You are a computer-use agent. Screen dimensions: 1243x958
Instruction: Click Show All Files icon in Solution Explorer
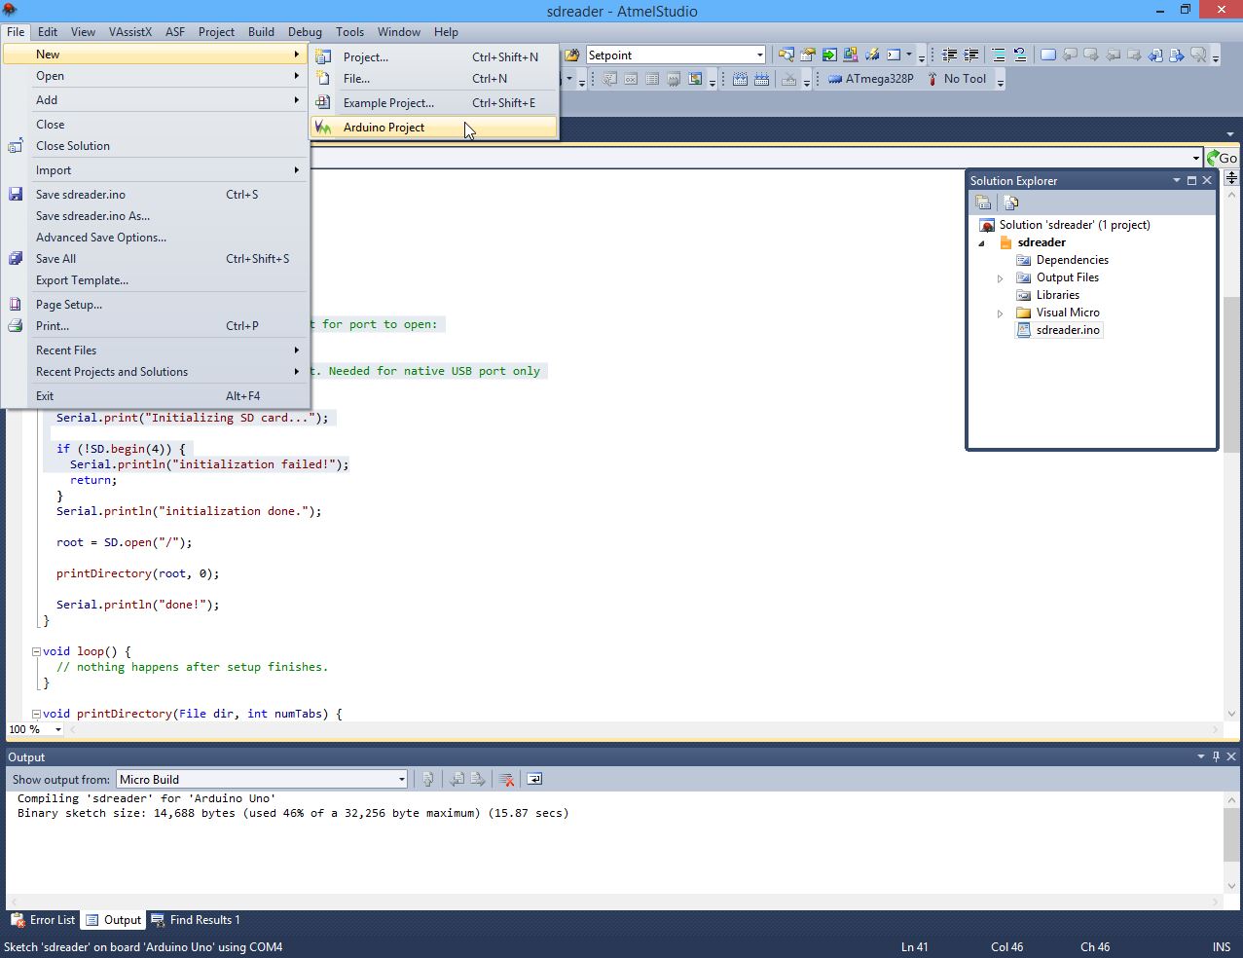pyautogui.click(x=1011, y=203)
